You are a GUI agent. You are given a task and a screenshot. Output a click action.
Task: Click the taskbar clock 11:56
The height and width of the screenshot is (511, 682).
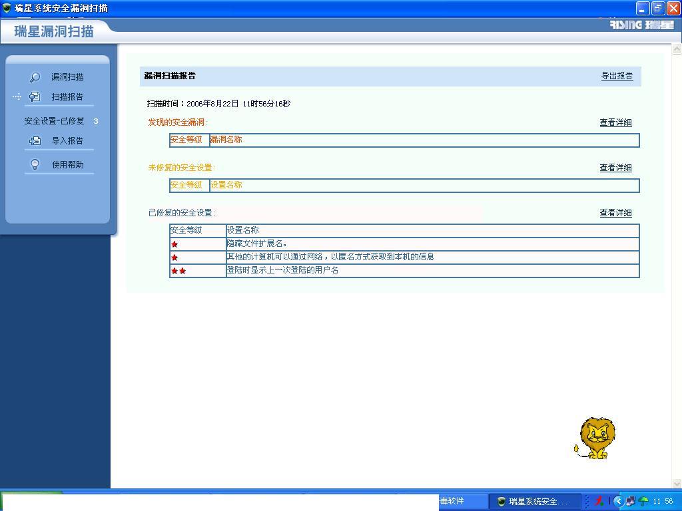(663, 502)
